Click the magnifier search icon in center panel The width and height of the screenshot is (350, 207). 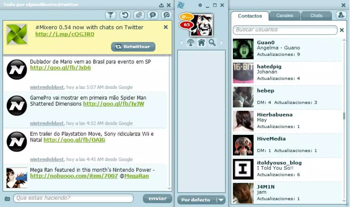(212, 42)
